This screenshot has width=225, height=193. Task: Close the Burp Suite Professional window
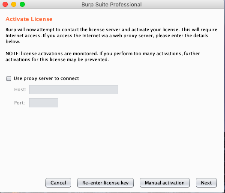click(x=5, y=4)
